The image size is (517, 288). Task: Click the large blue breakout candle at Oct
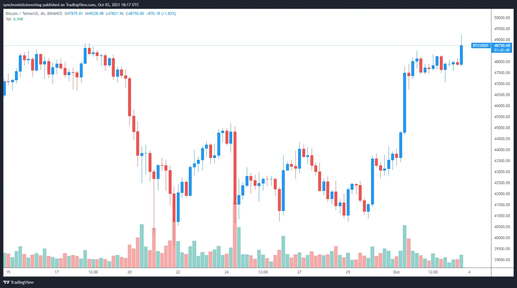click(404, 103)
